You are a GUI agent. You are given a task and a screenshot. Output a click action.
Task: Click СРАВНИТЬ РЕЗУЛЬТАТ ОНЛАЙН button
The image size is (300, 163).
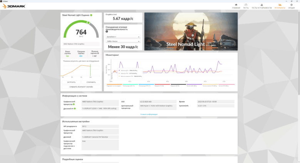pos(81,87)
